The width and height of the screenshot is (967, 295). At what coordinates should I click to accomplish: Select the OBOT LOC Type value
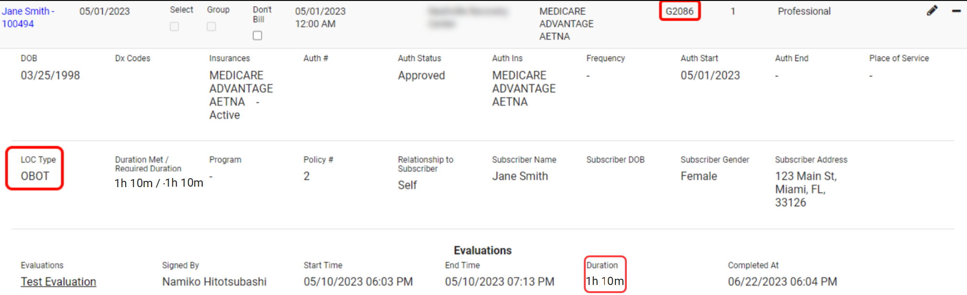tap(35, 176)
